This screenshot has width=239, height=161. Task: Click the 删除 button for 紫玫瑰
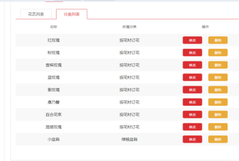pos(218,90)
